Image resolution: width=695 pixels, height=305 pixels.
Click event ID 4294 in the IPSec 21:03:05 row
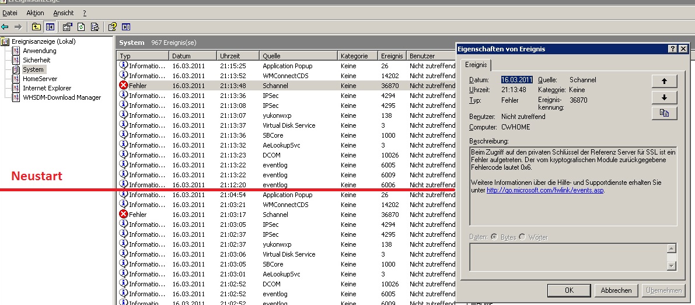[388, 225]
